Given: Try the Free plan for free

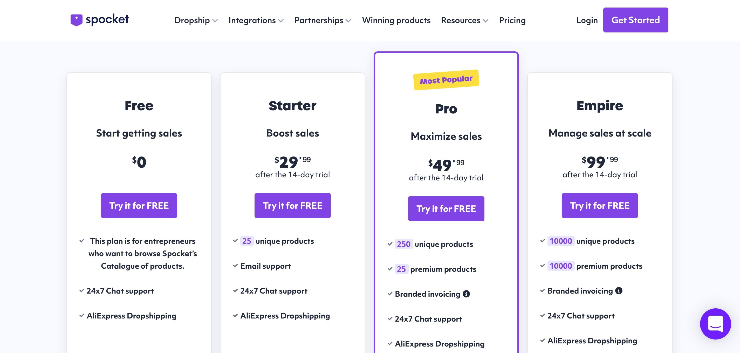Looking at the screenshot, I should click(x=139, y=206).
